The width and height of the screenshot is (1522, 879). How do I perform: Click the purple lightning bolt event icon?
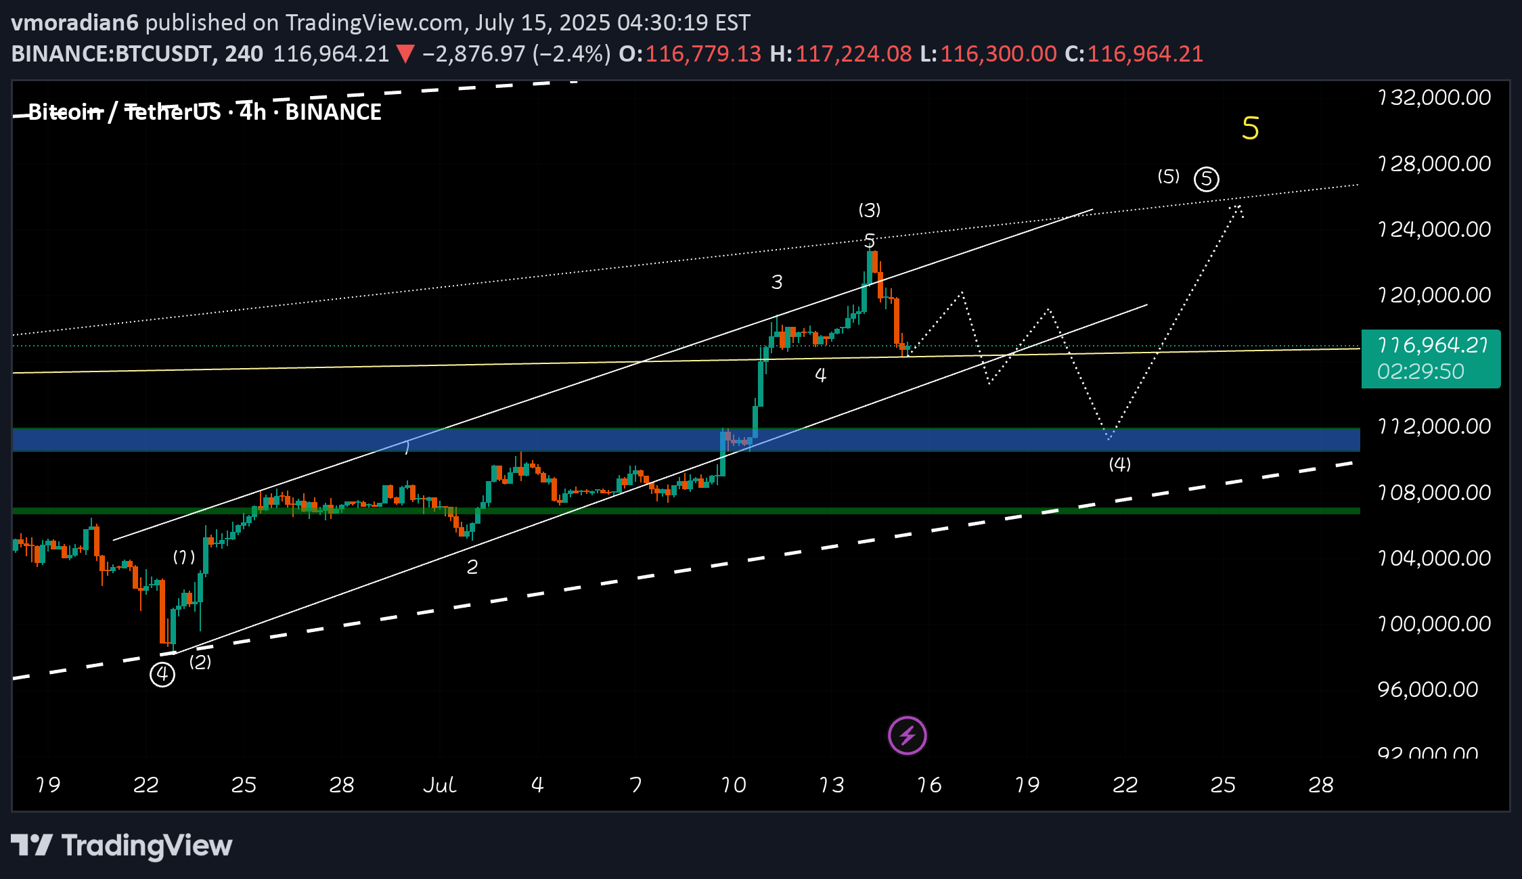click(x=907, y=735)
